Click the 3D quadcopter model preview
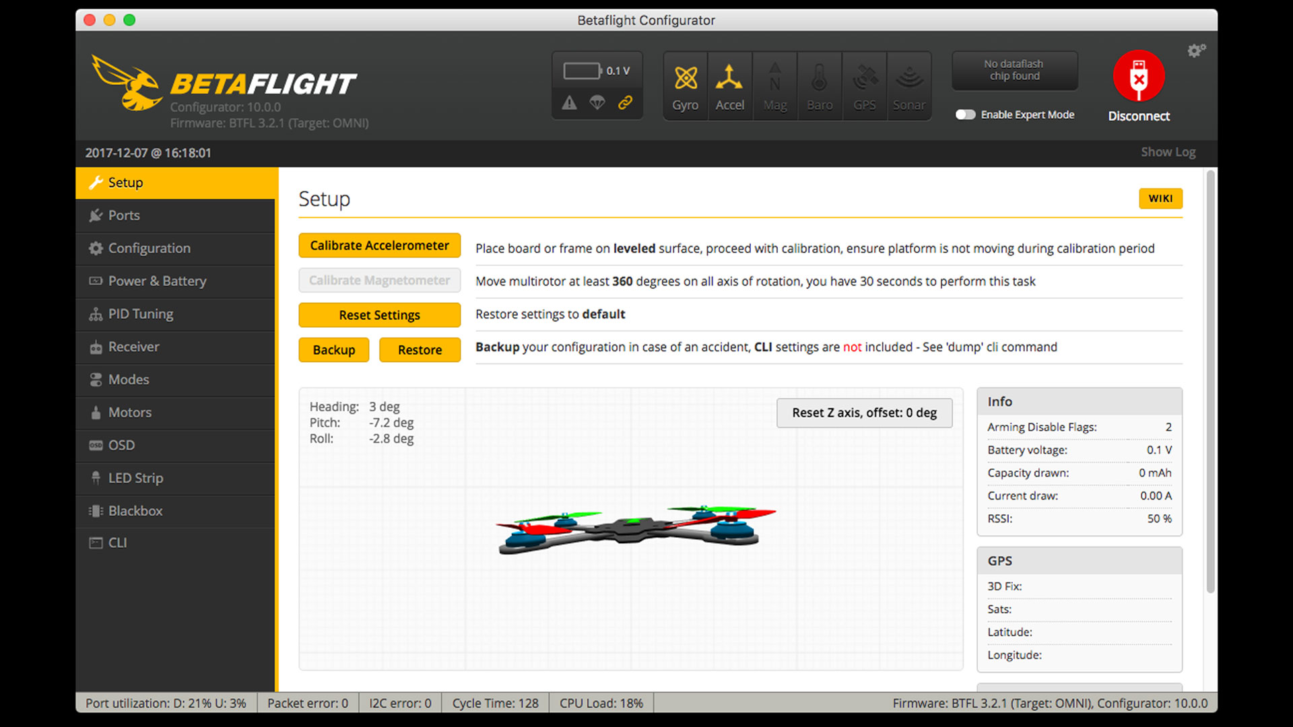1293x727 pixels. pos(636,530)
